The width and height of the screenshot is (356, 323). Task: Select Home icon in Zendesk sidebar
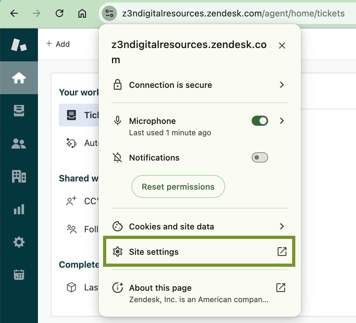[x=19, y=78]
